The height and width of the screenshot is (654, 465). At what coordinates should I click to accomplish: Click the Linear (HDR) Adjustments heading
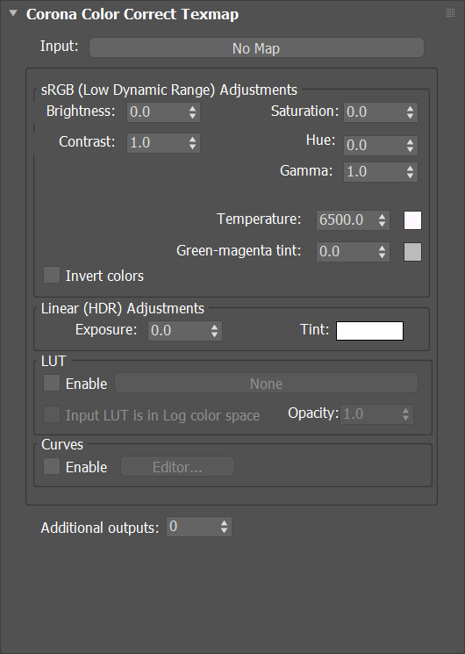[123, 309]
